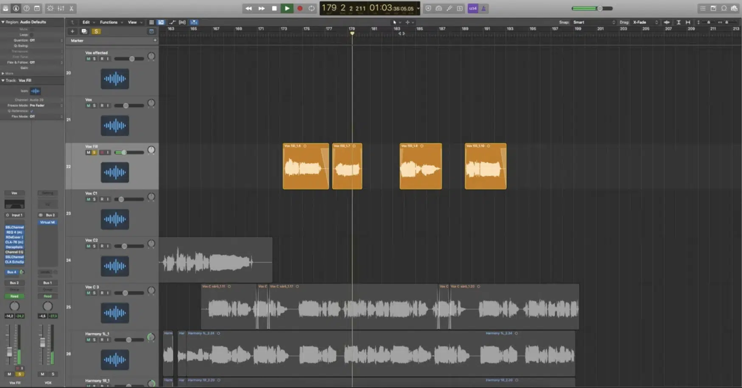The width and height of the screenshot is (742, 388).
Task: Add a marker with Marker plus button
Action: coord(155,40)
